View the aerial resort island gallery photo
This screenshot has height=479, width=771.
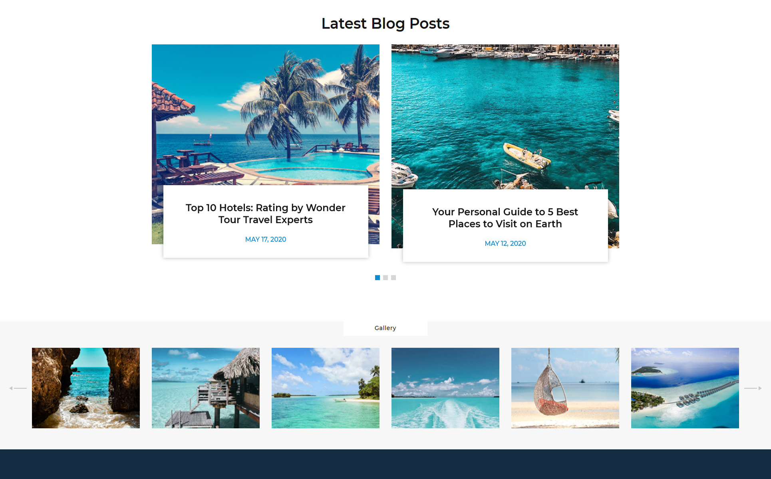tap(685, 388)
